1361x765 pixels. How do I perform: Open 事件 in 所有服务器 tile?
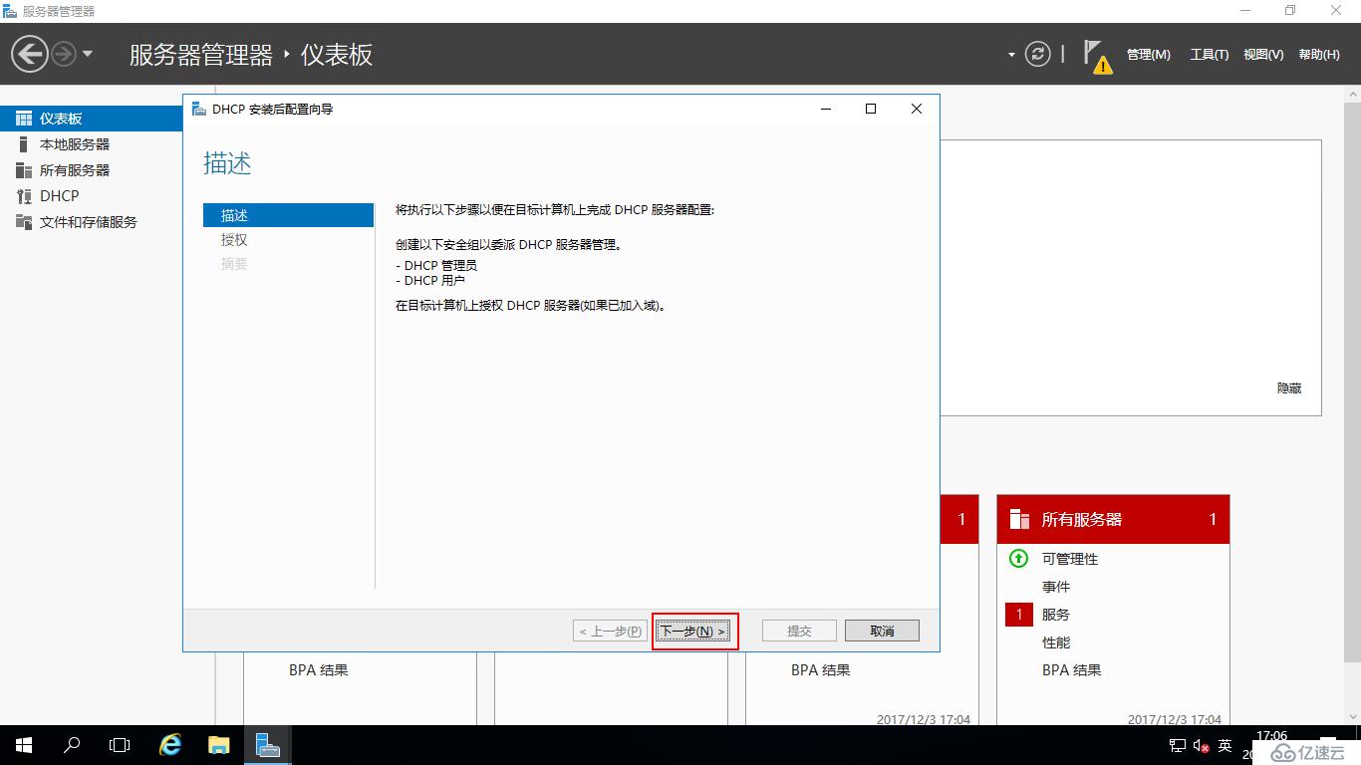pyautogui.click(x=1056, y=587)
